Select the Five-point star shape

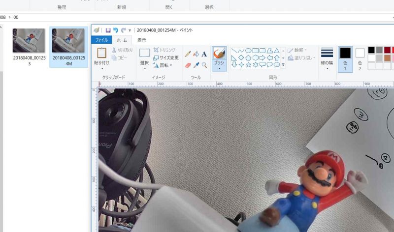click(248, 65)
